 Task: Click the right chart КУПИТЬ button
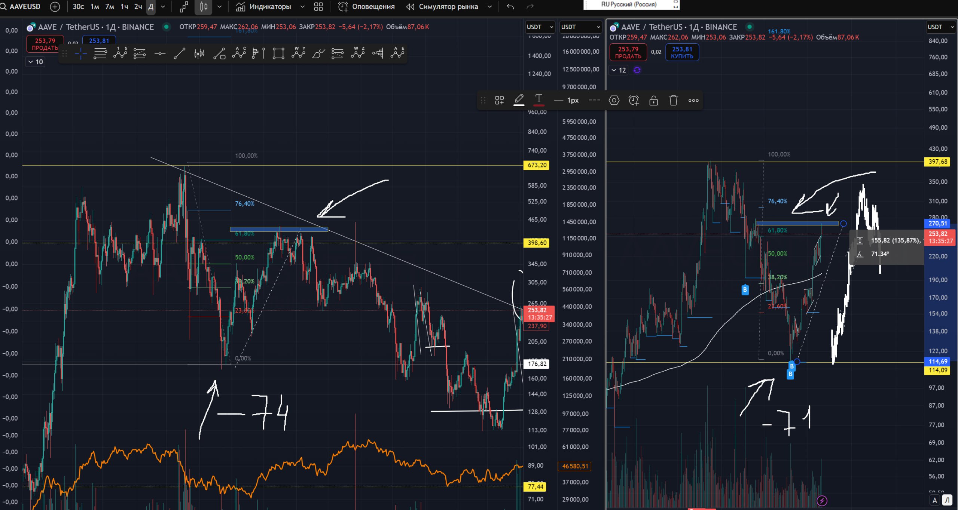coord(682,52)
